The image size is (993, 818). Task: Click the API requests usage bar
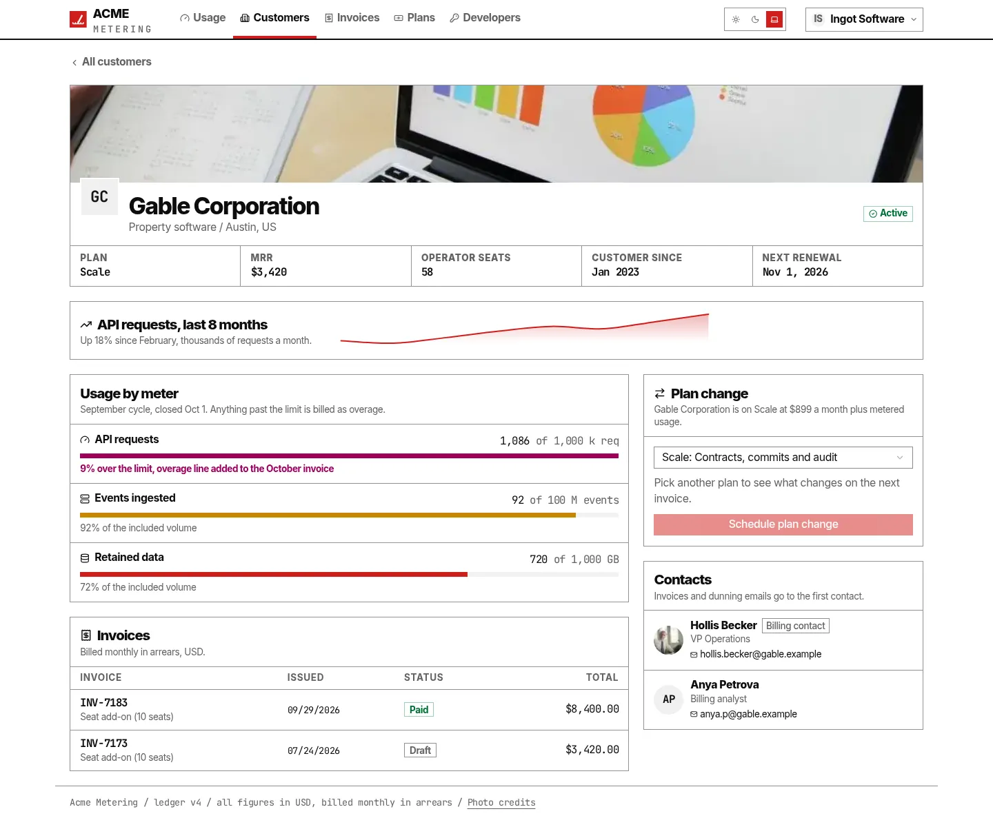tap(349, 456)
